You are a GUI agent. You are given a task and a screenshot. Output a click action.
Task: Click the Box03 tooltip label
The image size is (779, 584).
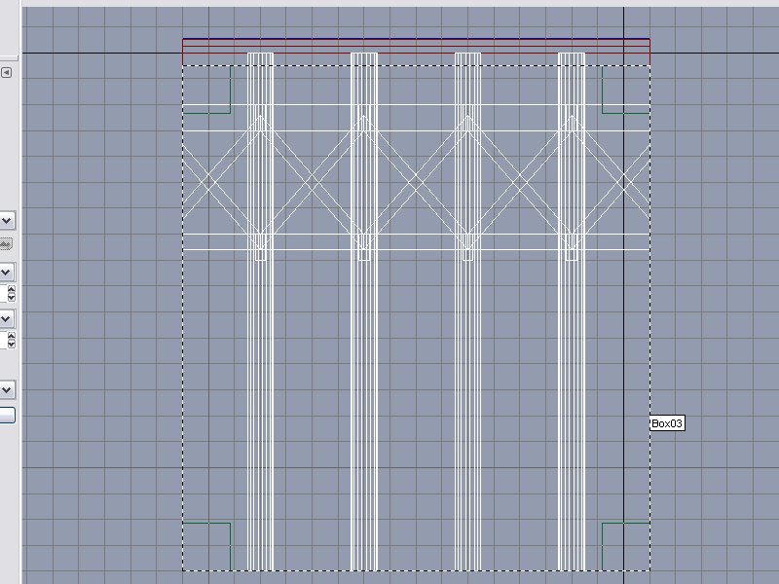tap(668, 423)
